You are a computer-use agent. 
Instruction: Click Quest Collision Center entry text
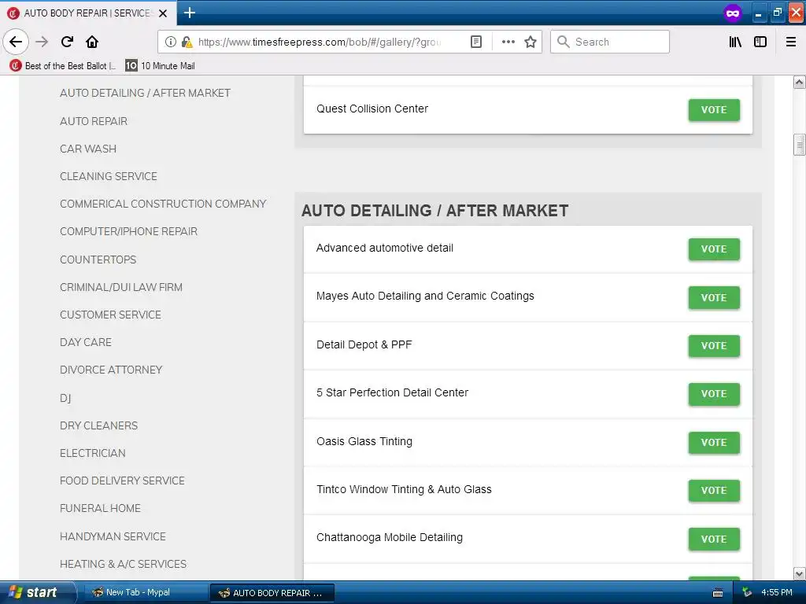point(372,109)
